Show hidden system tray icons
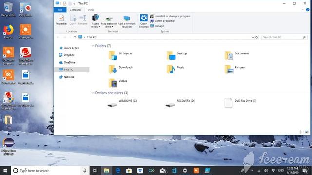Image resolution: width=312 pixels, height=175 pixels. click(252, 171)
